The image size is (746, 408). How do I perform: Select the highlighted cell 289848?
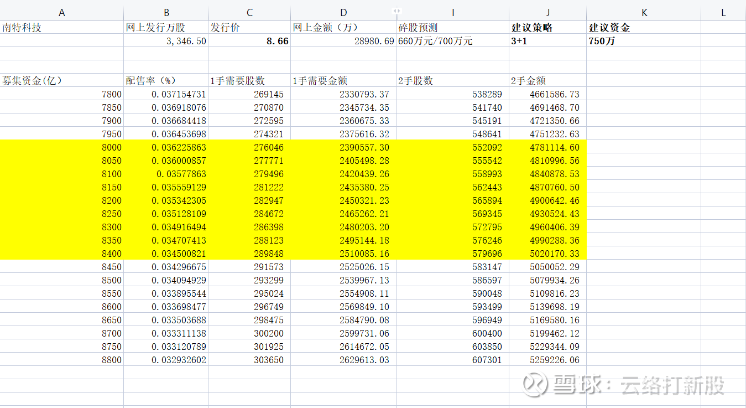250,254
